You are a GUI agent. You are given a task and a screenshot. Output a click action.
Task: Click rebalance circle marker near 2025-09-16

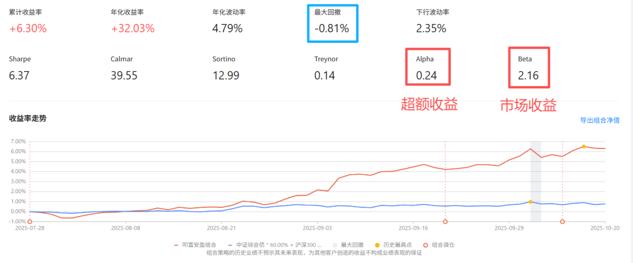point(445,222)
